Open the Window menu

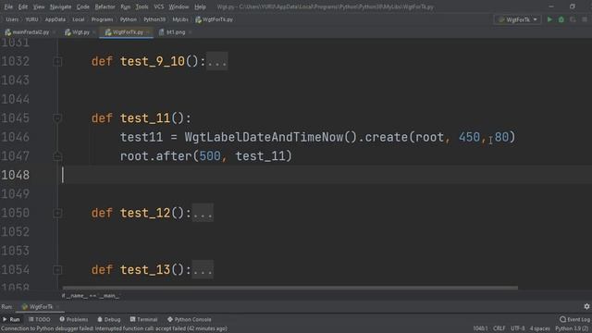179,6
